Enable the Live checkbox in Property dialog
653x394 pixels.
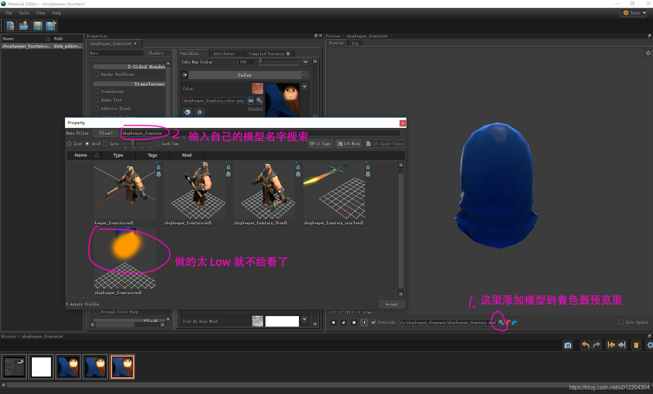106,144
